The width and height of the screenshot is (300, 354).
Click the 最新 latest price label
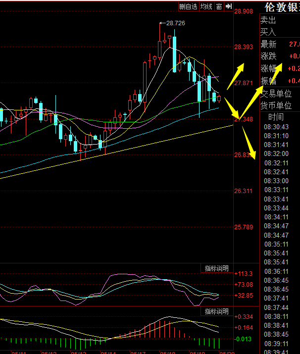coord(268,44)
